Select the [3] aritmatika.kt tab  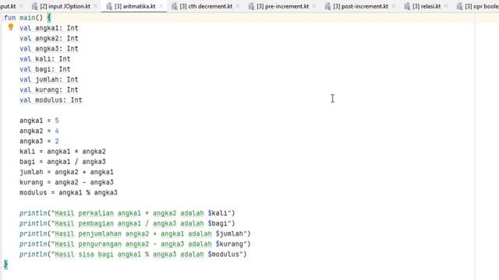[x=135, y=6]
